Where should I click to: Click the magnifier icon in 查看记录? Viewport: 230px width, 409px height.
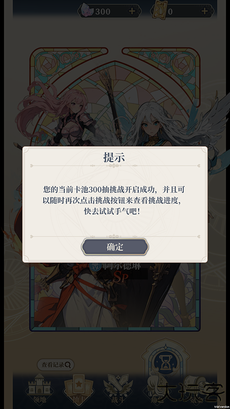click(68, 365)
